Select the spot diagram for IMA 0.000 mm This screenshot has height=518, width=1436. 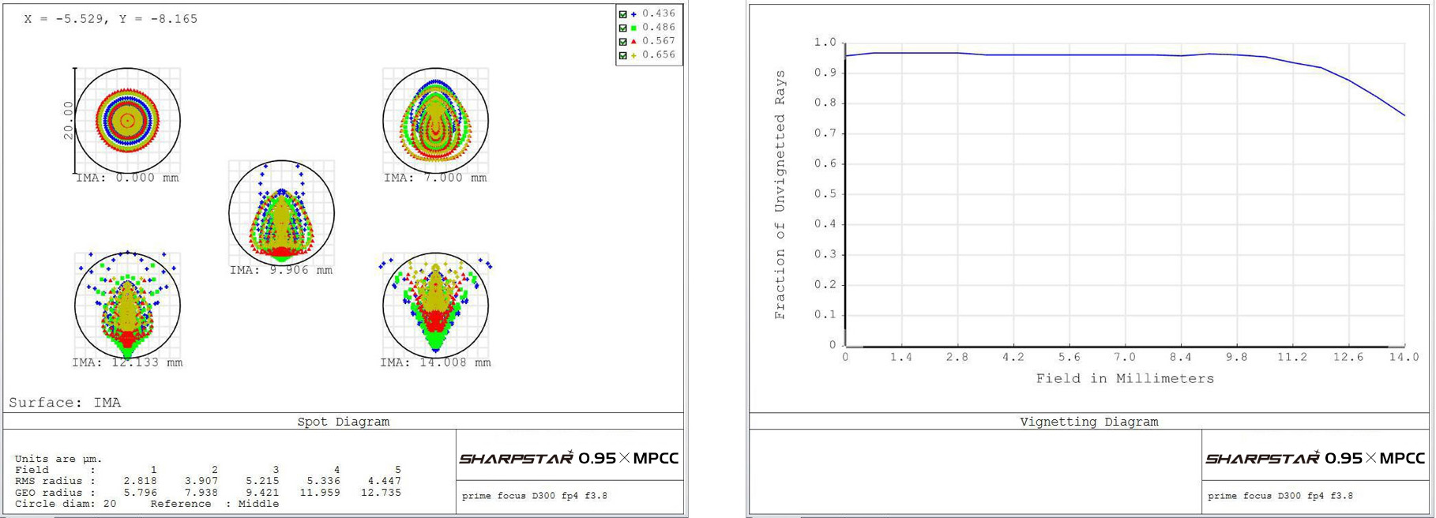pos(127,121)
